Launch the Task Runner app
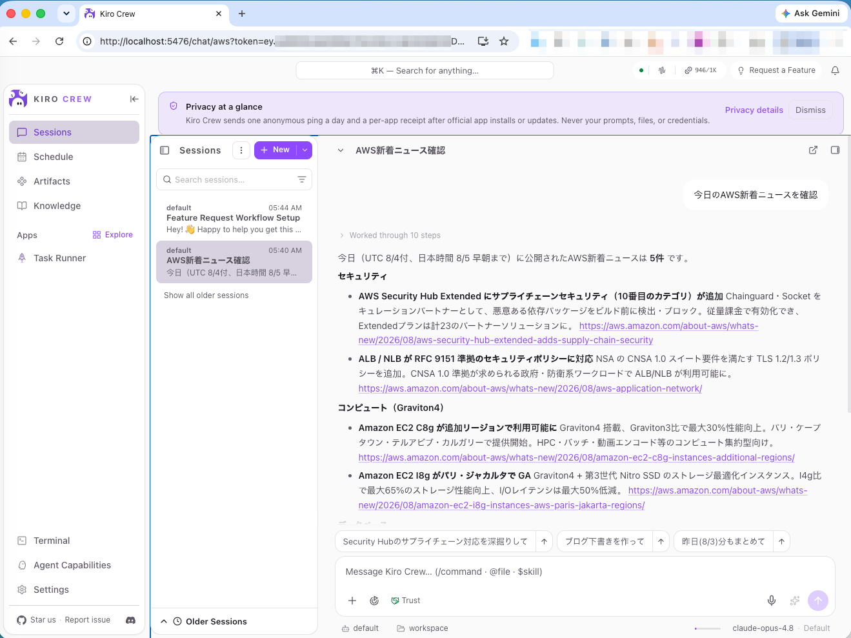Viewport: 851px width, 638px height. (74, 258)
